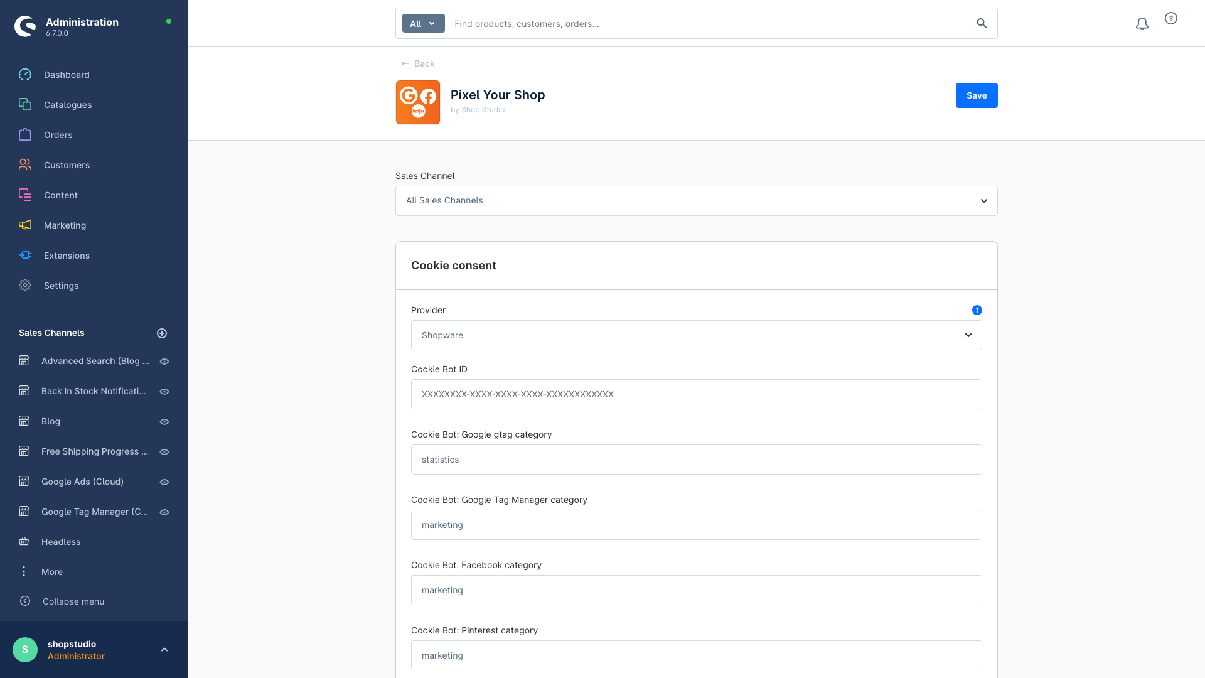Click the Cookie consent card title
The image size is (1205, 678).
[x=454, y=266]
